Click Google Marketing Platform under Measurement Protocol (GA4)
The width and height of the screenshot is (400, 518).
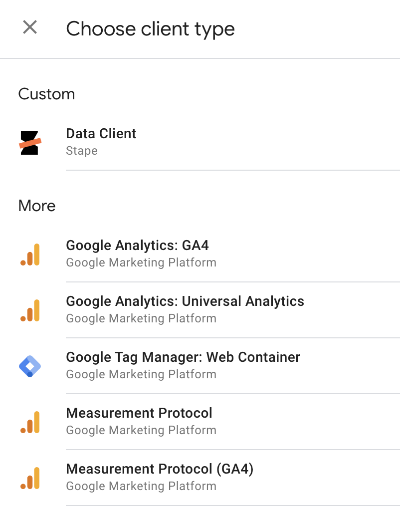141,486
